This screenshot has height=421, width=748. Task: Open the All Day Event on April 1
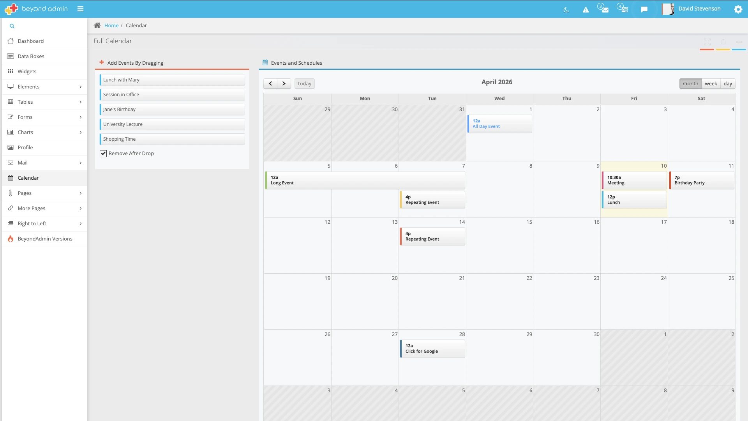[499, 124]
